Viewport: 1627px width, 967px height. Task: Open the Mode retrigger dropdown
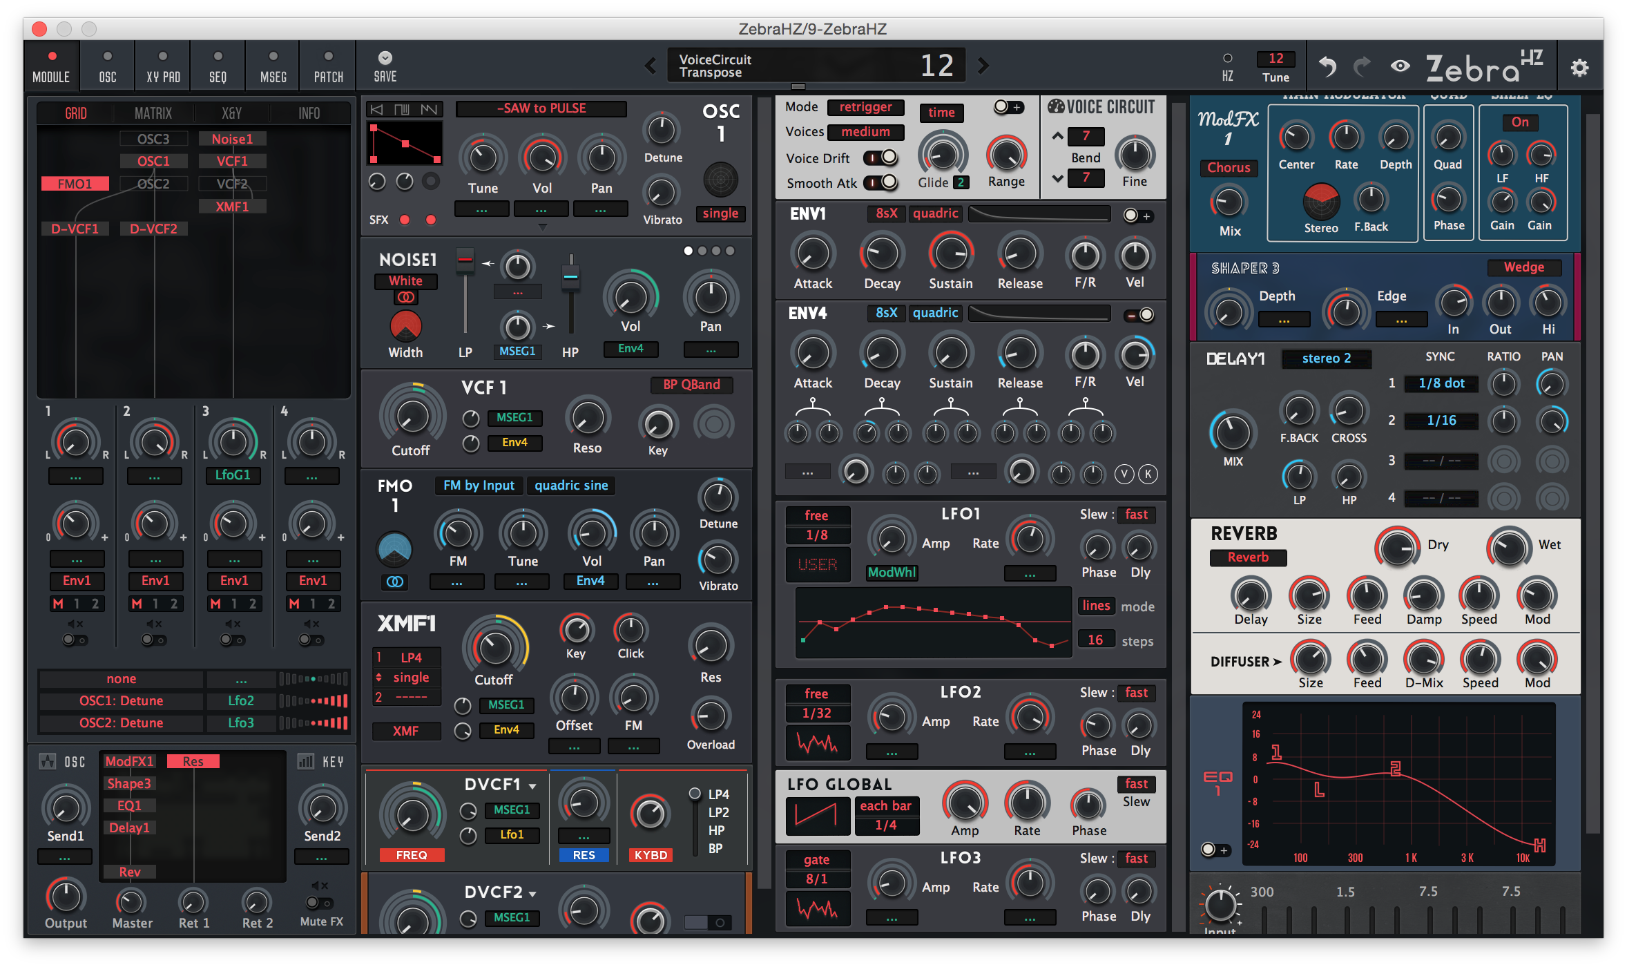click(865, 107)
